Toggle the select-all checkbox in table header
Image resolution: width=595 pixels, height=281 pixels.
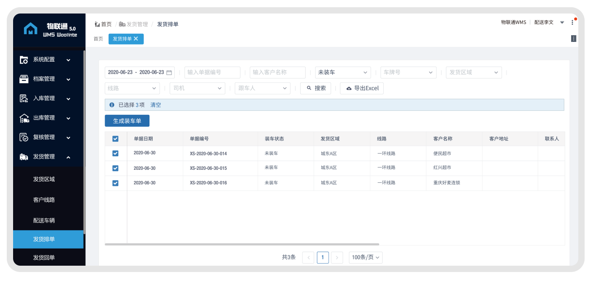pos(115,139)
